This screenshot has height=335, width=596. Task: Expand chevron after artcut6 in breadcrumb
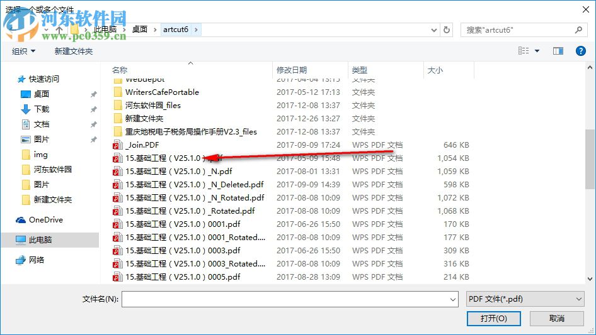[x=196, y=30]
